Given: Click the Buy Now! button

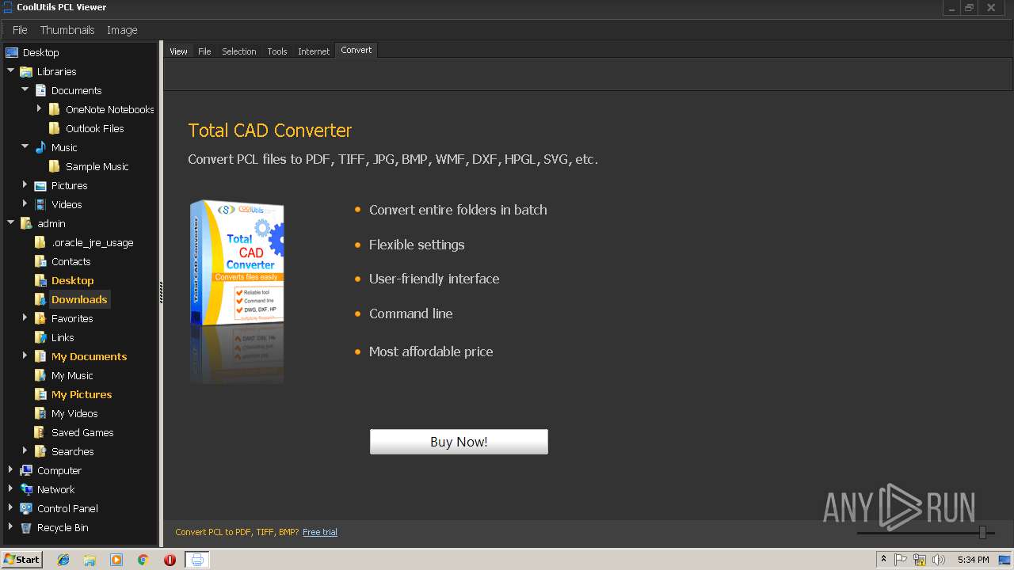Looking at the screenshot, I should [x=459, y=442].
